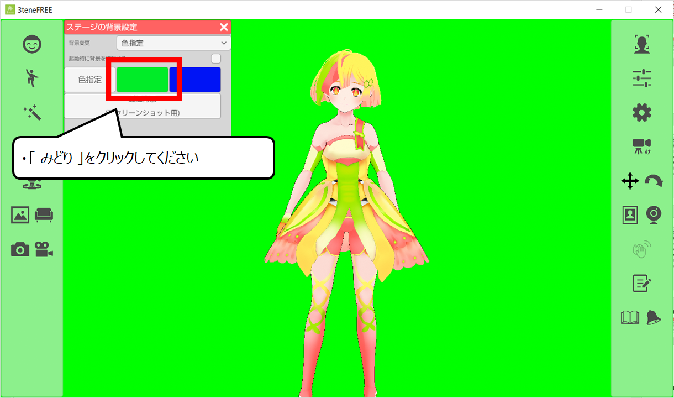Screen dimensions: 674x398
Task: Open the body motion running-figure icon
Action: tap(32, 78)
